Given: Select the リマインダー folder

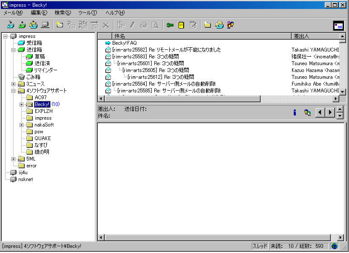Looking at the screenshot, I should (46, 70).
